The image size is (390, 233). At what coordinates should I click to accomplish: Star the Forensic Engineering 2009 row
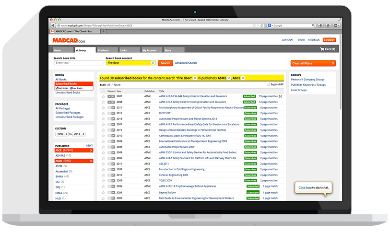tap(103, 175)
